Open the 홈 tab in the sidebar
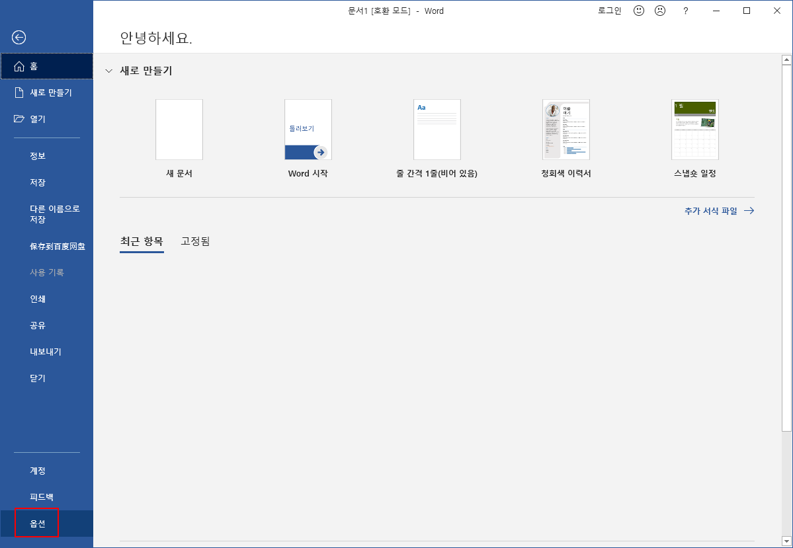This screenshot has width=793, height=548. click(46, 66)
